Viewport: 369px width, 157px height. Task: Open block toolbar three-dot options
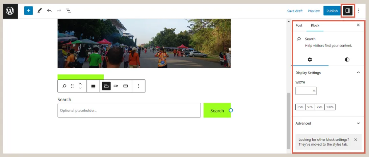pyautogui.click(x=138, y=86)
